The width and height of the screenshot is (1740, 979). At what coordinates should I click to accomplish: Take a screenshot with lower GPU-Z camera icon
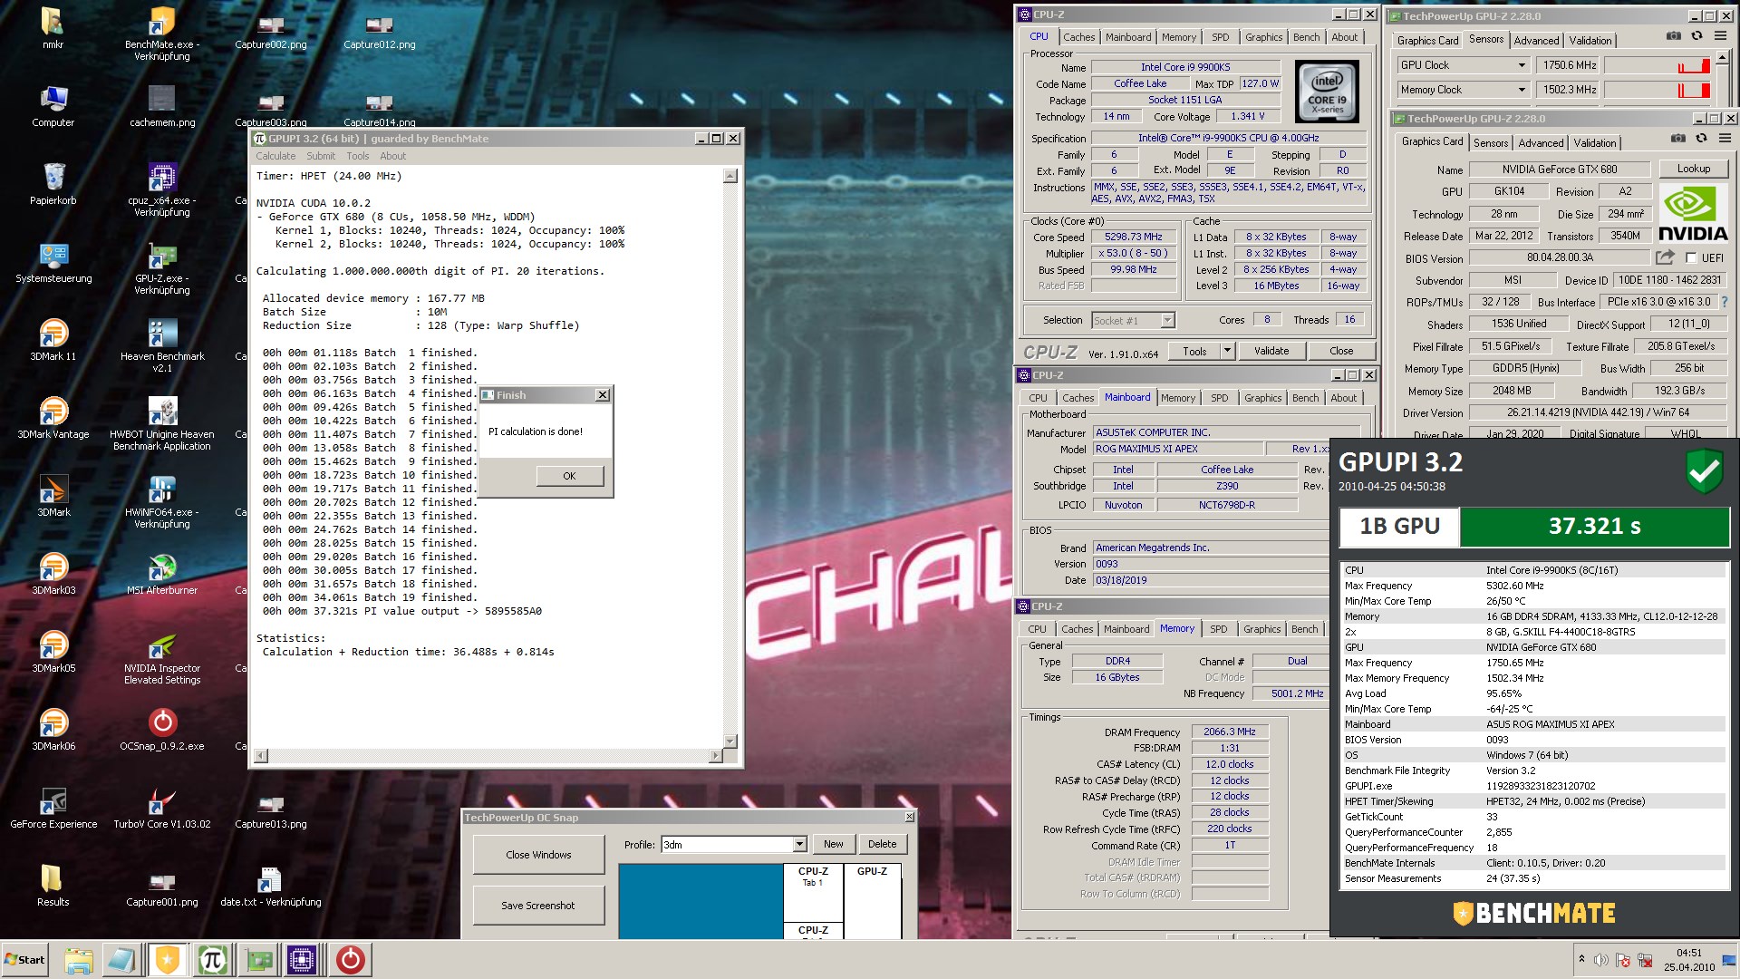pos(1678,139)
